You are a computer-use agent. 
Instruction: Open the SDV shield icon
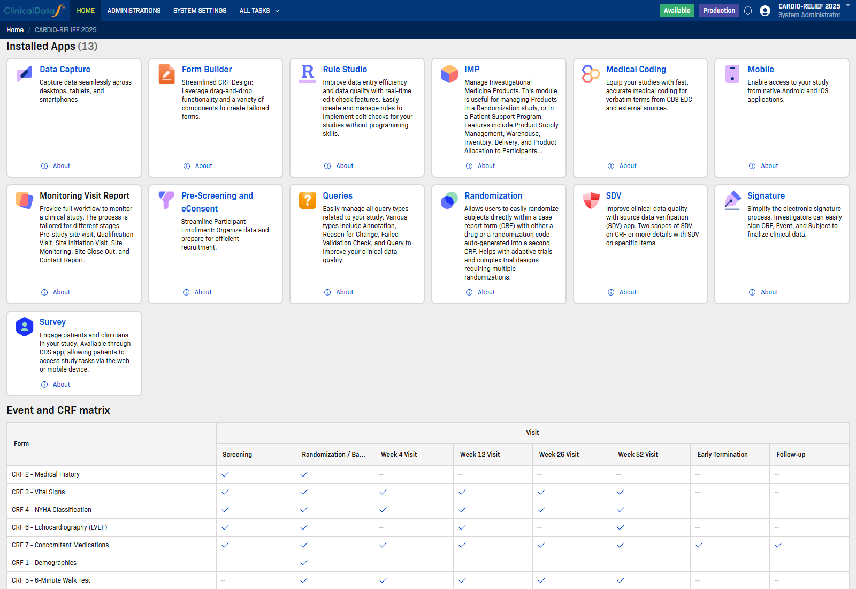tap(591, 200)
